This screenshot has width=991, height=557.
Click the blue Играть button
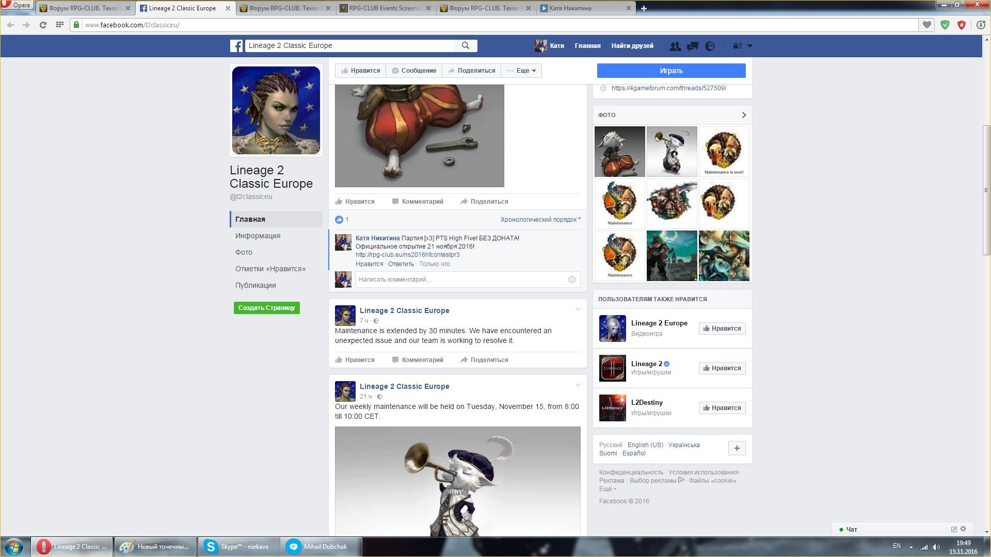coord(671,71)
